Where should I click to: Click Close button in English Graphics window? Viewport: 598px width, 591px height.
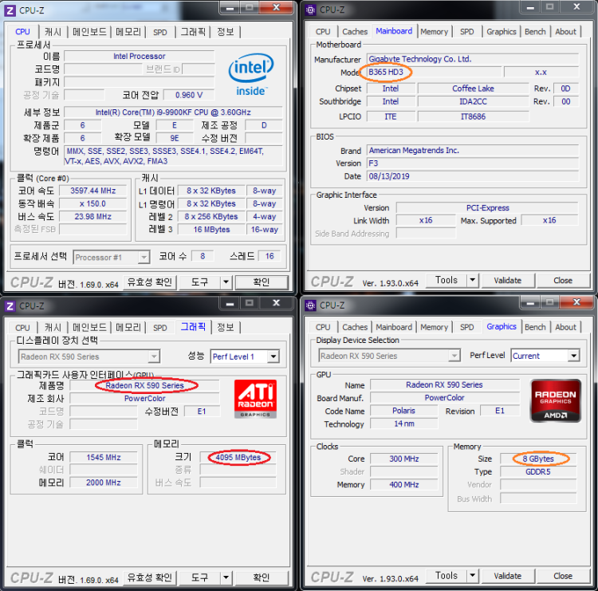pos(563,576)
